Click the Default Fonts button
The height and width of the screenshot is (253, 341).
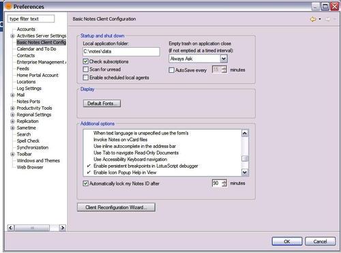point(102,104)
